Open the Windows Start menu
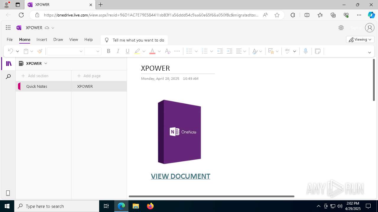This screenshot has height=212, width=378. (7, 206)
